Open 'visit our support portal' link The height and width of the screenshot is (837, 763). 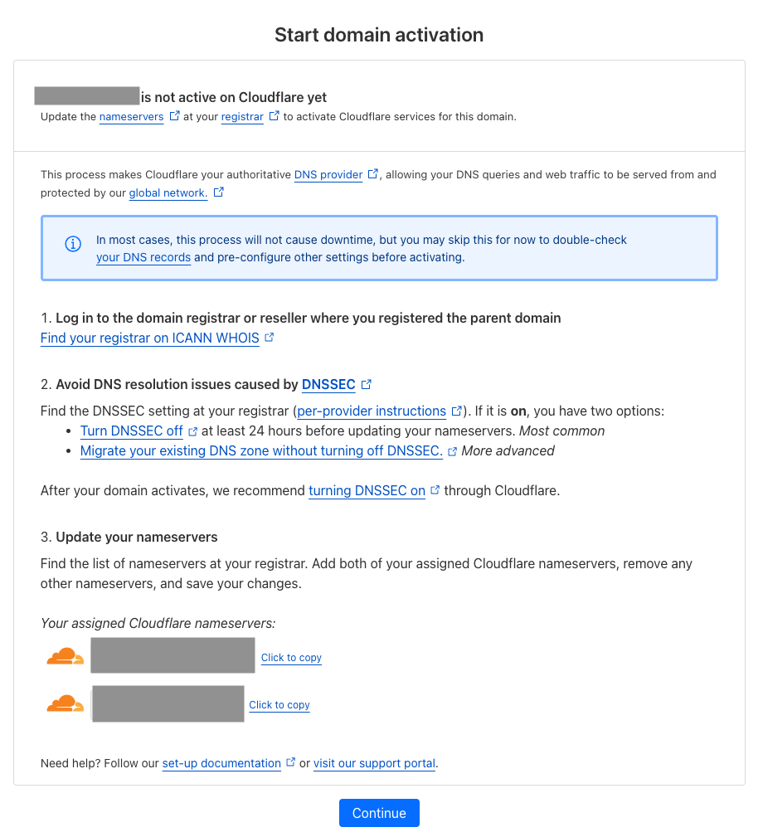[x=374, y=763]
